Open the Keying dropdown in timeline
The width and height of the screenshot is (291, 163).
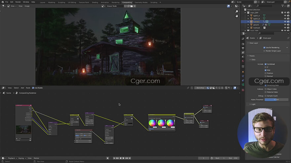point(22,158)
